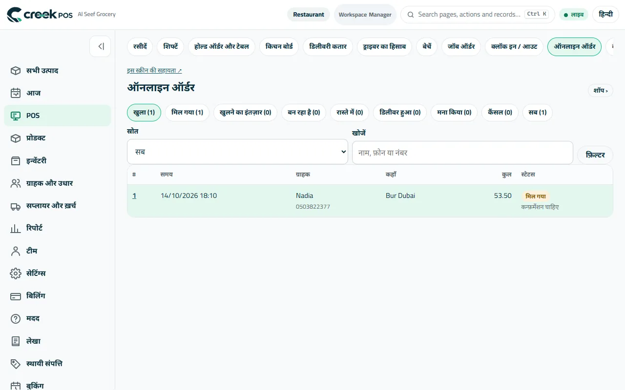625x390 pixels.
Task: Click the बिलिंग card icon
Action: (16, 296)
